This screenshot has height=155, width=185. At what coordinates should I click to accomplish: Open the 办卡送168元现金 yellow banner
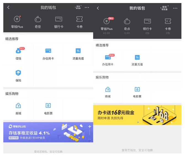(x=137, y=115)
